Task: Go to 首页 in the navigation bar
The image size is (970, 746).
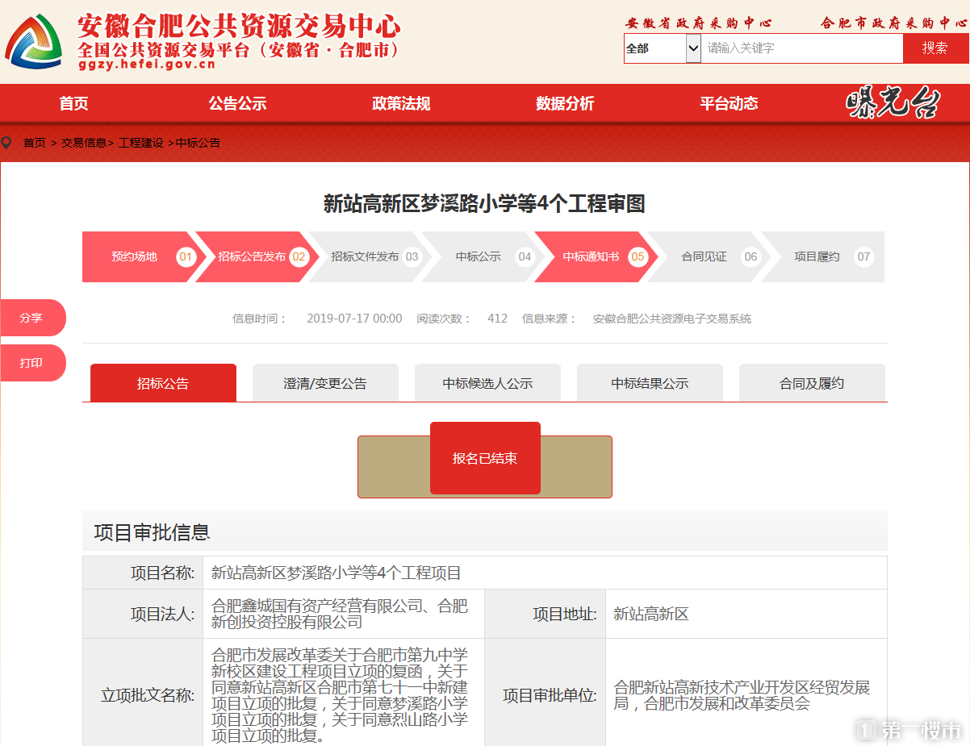Action: tap(72, 103)
